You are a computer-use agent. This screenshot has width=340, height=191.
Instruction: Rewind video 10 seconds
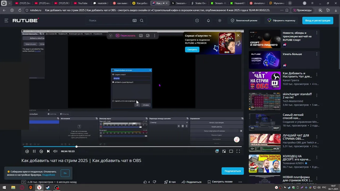coord(27,151)
